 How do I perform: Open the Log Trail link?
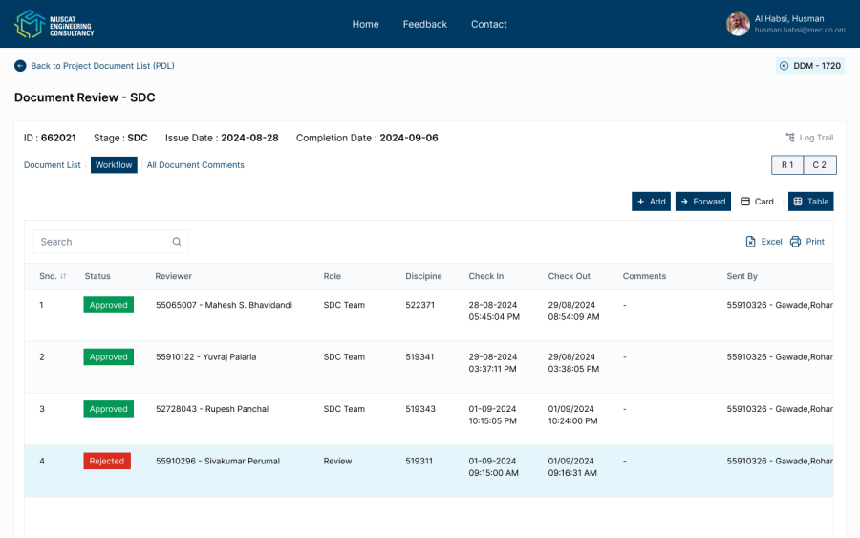[x=809, y=137]
